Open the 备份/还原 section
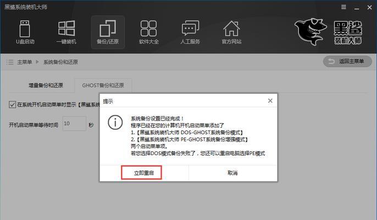This screenshot has height=220, width=377. [x=108, y=32]
